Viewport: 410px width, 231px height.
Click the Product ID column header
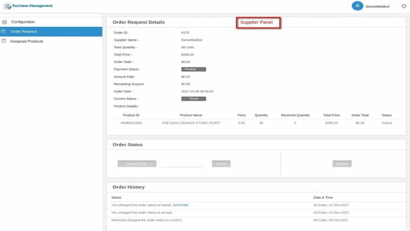131,115
